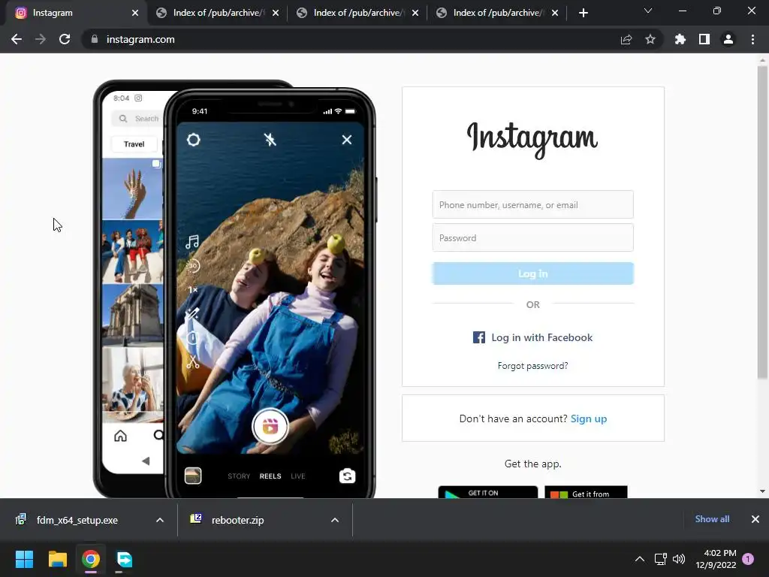Open the Forgot password? link
Screen dimensions: 769x577
coord(532,366)
